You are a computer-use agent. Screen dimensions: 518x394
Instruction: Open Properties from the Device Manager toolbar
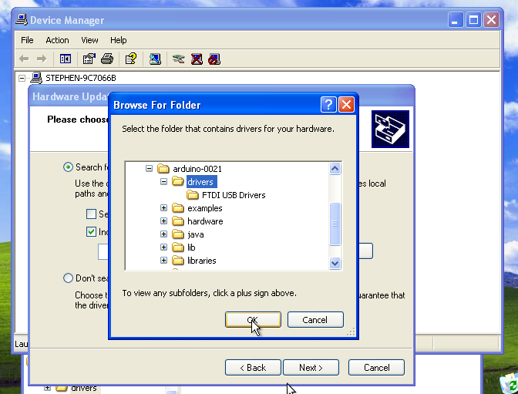(x=89, y=59)
